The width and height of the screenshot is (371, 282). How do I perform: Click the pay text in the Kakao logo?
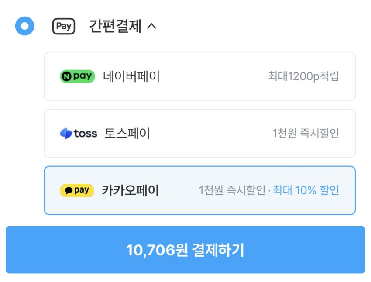[82, 190]
